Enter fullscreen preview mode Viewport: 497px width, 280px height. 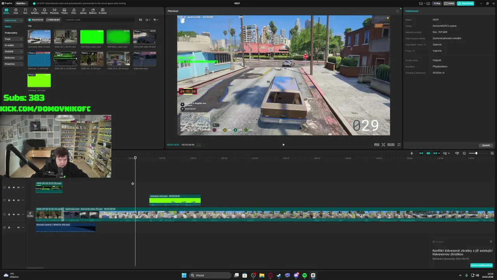tap(399, 145)
